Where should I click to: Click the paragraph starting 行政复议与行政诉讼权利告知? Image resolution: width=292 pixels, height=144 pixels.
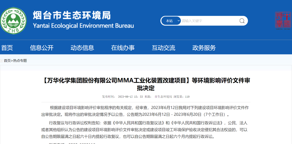coord(144,130)
